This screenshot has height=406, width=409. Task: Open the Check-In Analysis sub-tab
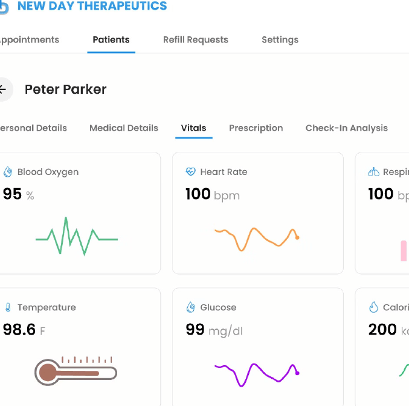(347, 128)
